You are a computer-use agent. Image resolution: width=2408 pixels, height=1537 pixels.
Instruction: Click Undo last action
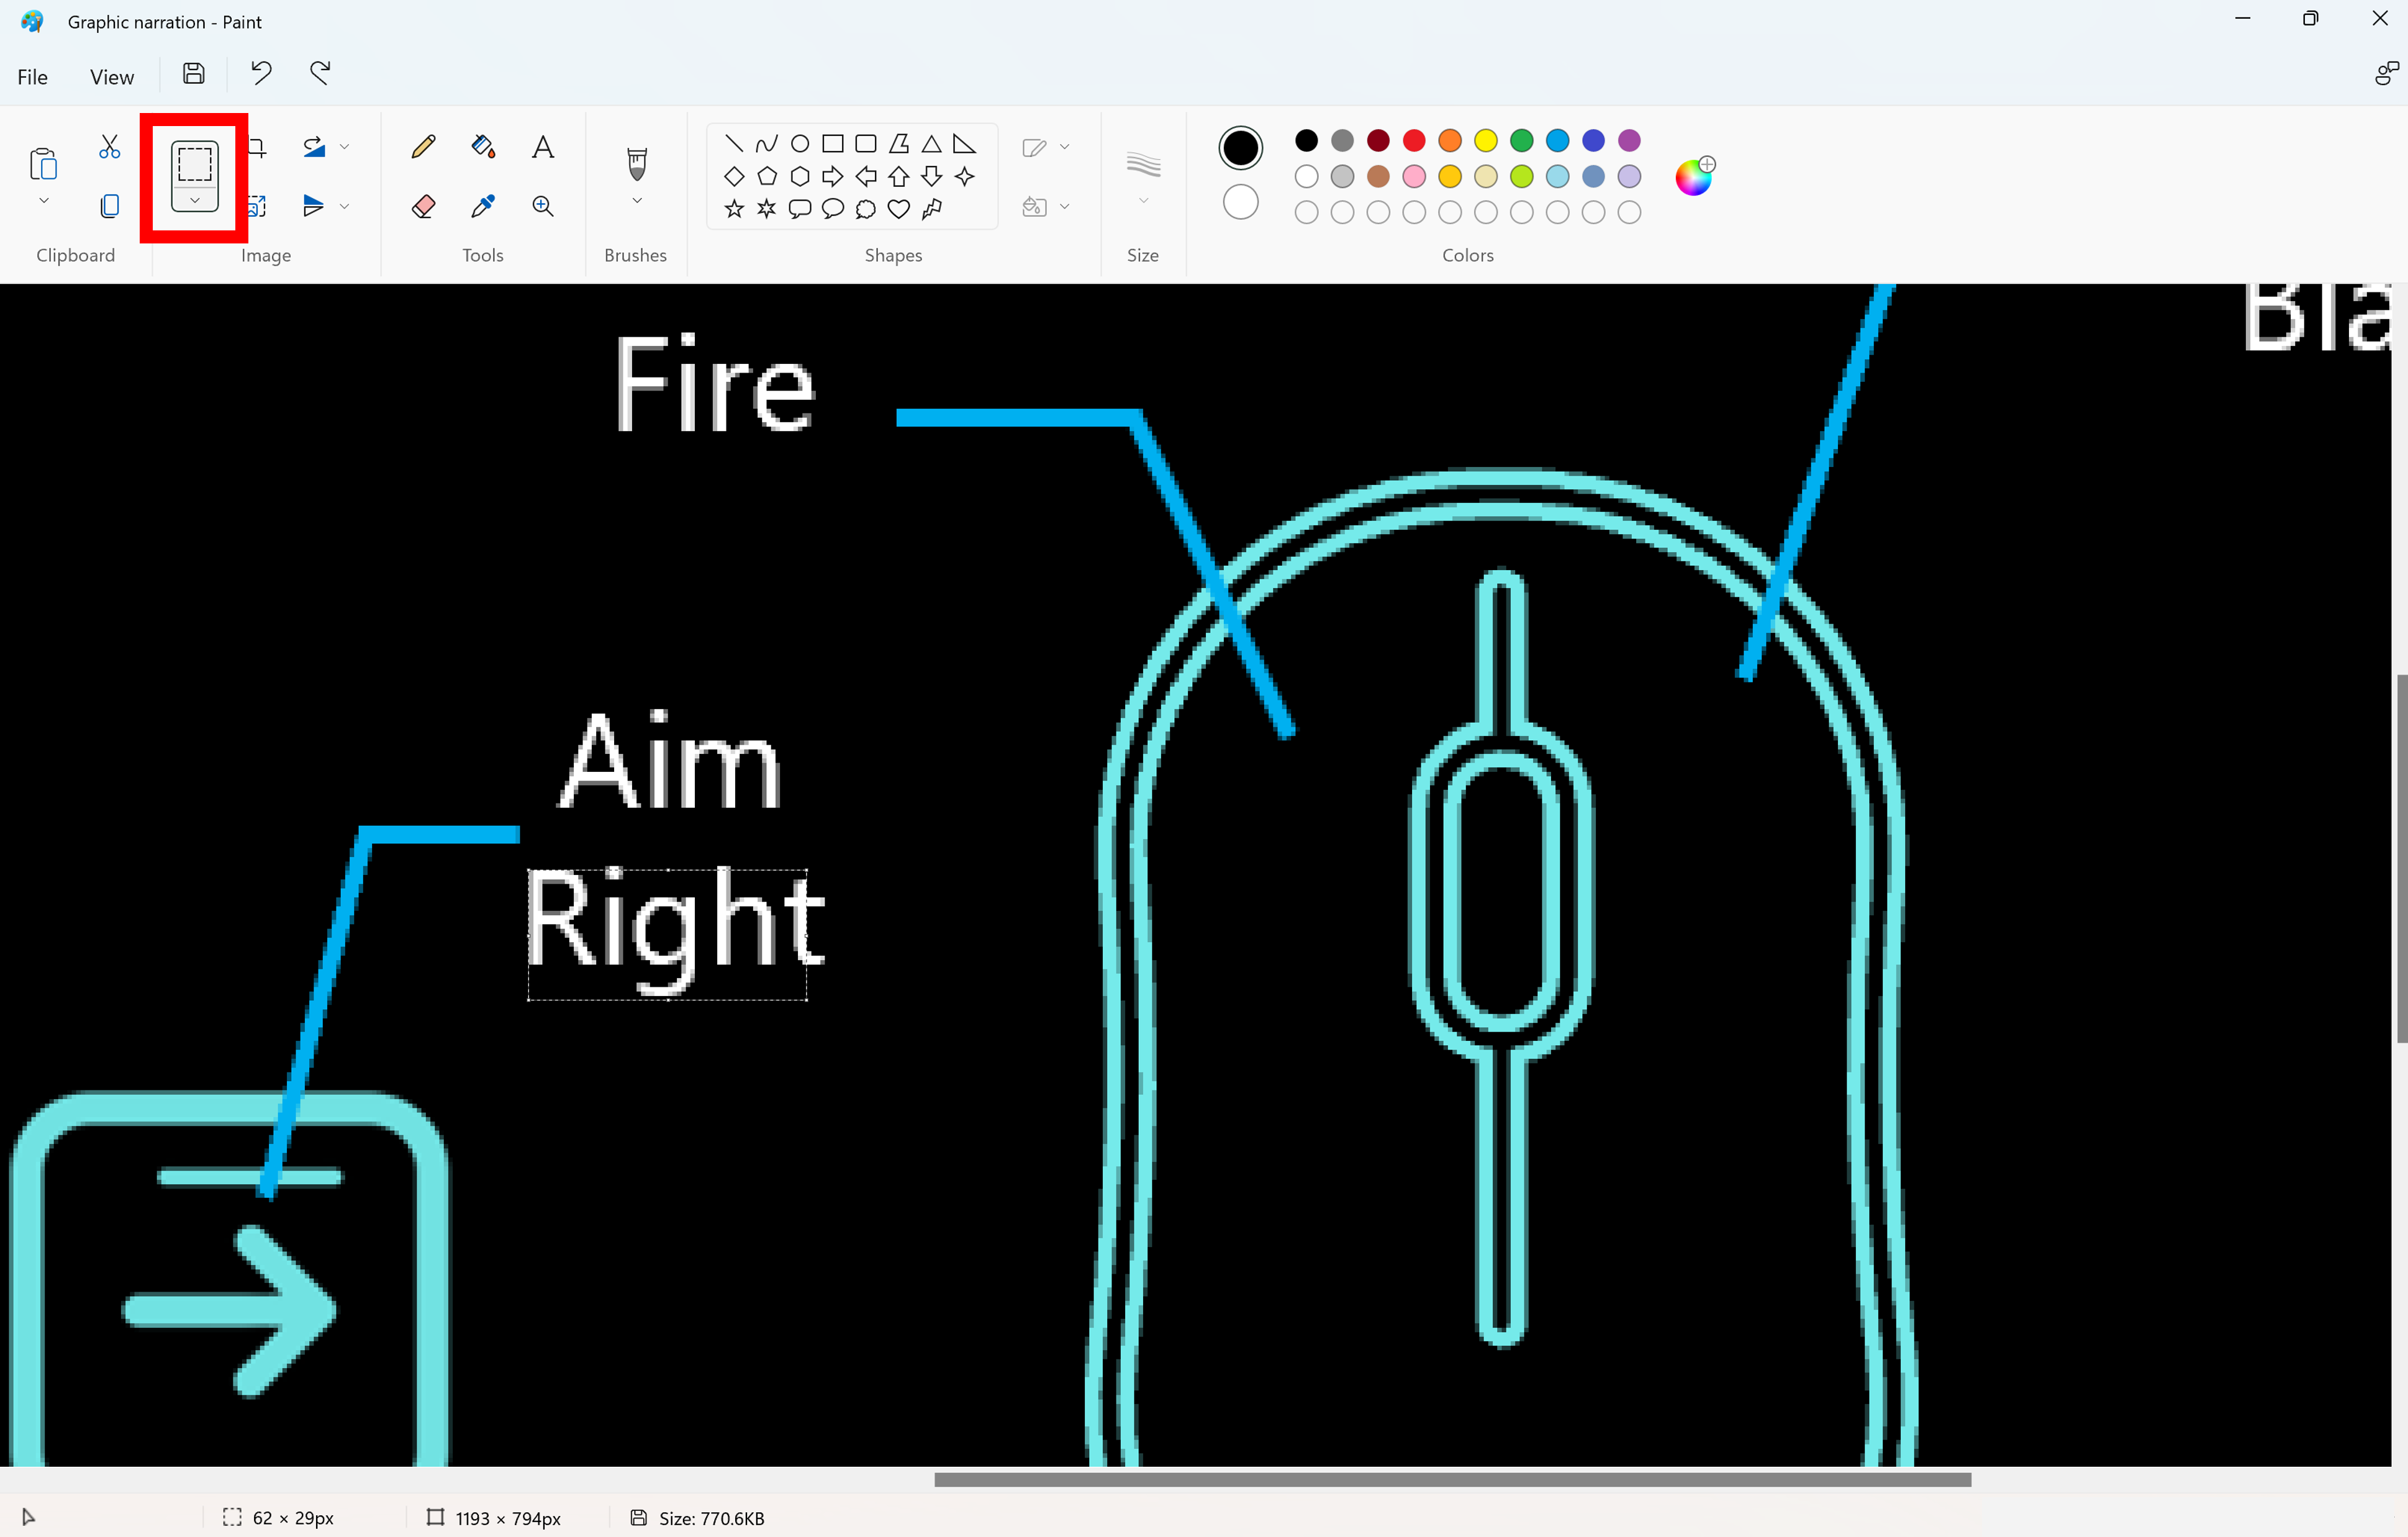(260, 74)
